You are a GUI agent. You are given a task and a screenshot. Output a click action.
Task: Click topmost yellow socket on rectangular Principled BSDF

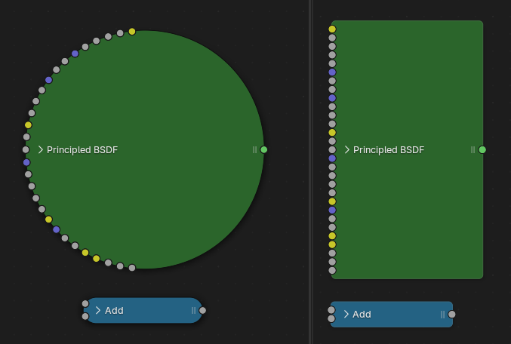332,29
